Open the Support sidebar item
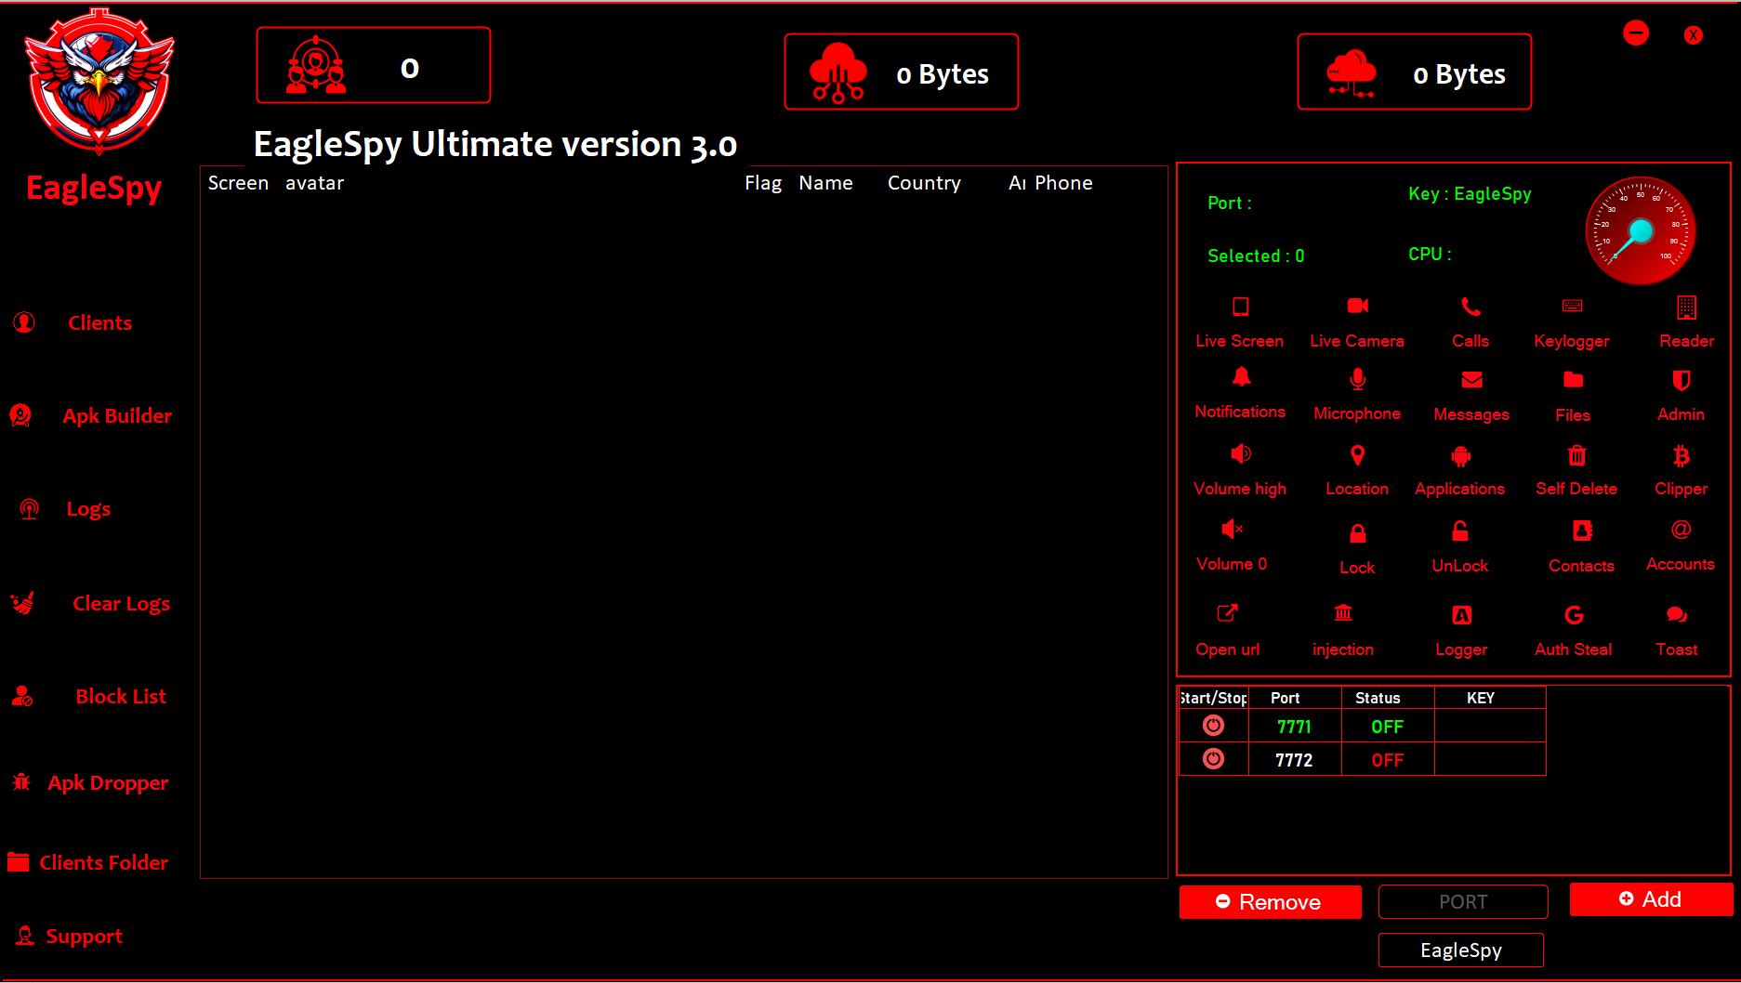Image resolution: width=1741 pixels, height=983 pixels. [x=84, y=937]
